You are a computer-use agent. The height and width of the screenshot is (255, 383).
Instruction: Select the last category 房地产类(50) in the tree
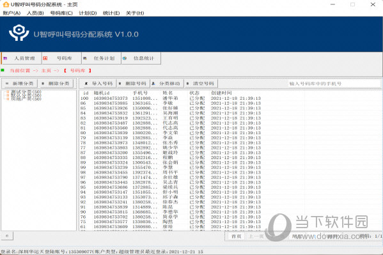tap(26, 98)
